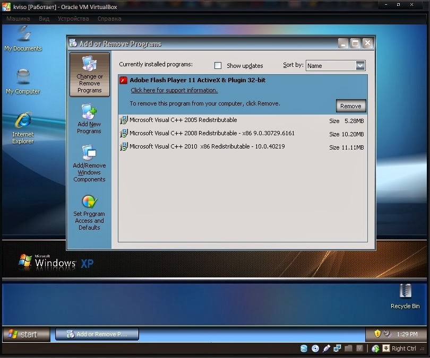The width and height of the screenshot is (430, 358).
Task: Open the Устройства menu
Action: point(73,18)
